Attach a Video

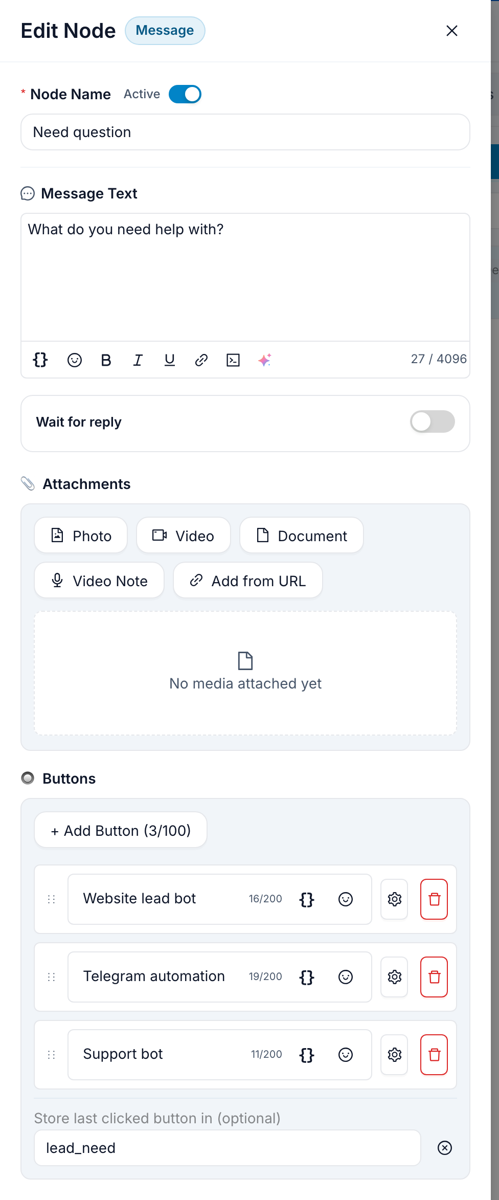[x=184, y=536]
